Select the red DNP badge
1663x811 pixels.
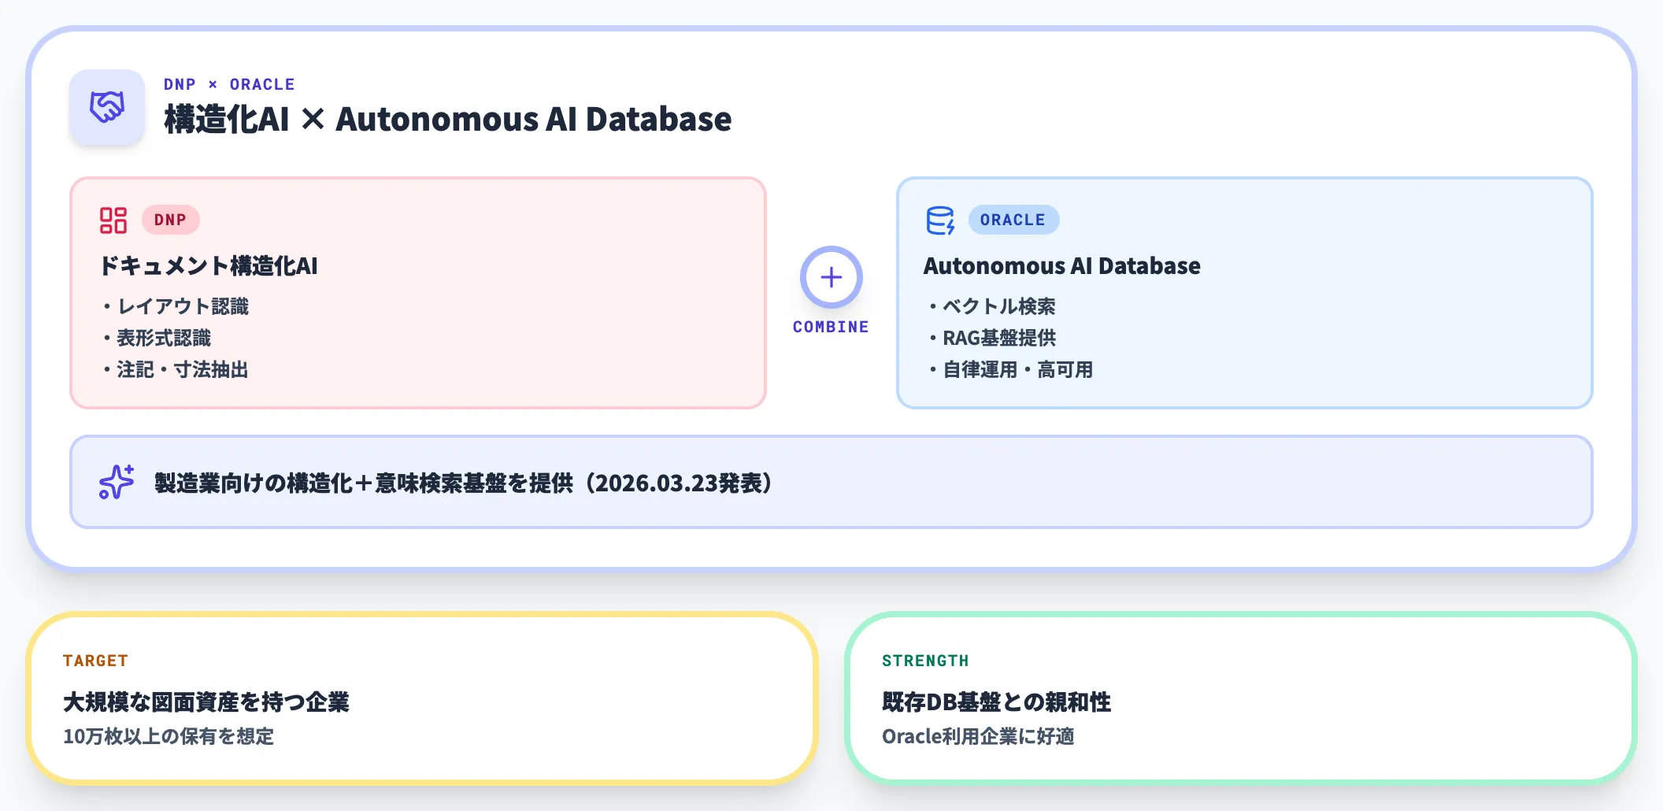(x=170, y=220)
